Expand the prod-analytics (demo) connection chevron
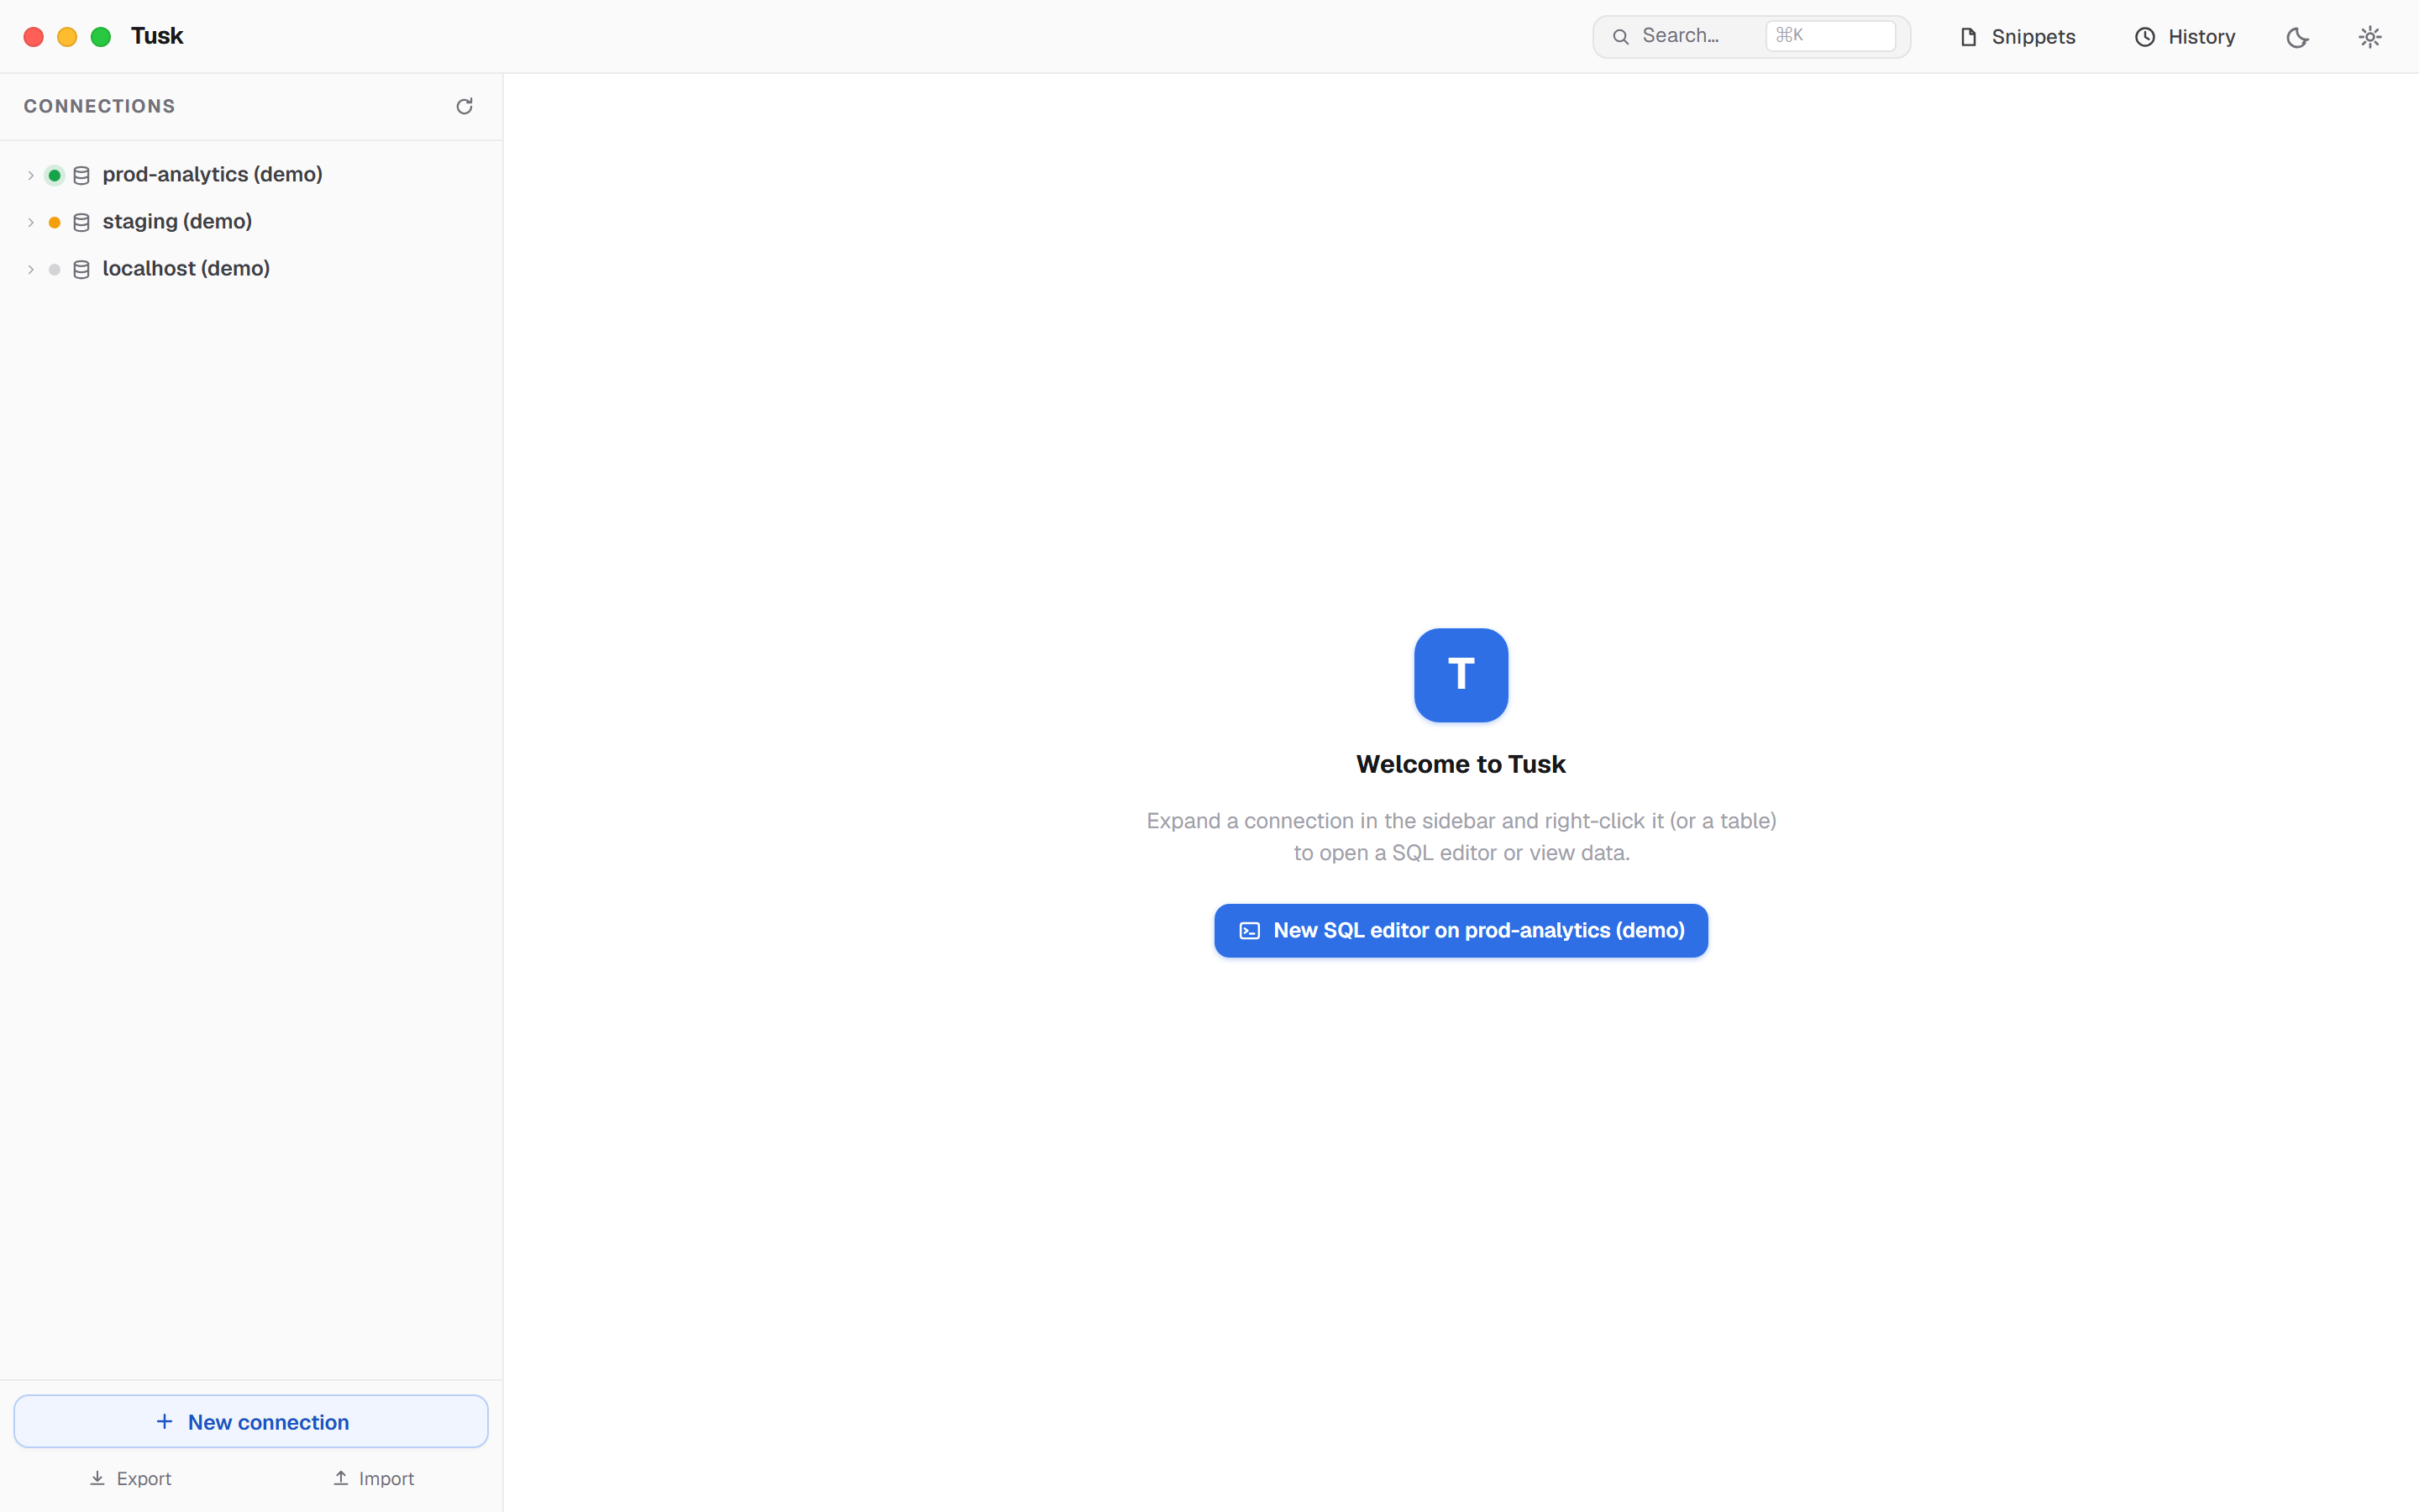This screenshot has width=2419, height=1512. tap(30, 175)
